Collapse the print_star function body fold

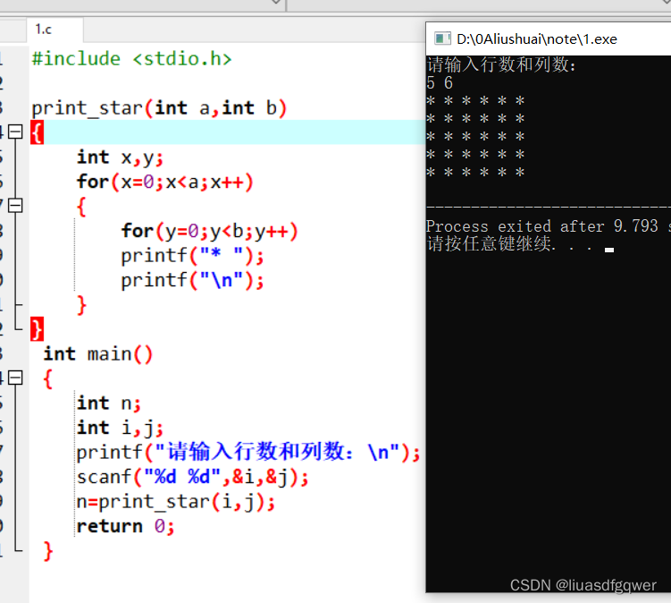coord(15,132)
